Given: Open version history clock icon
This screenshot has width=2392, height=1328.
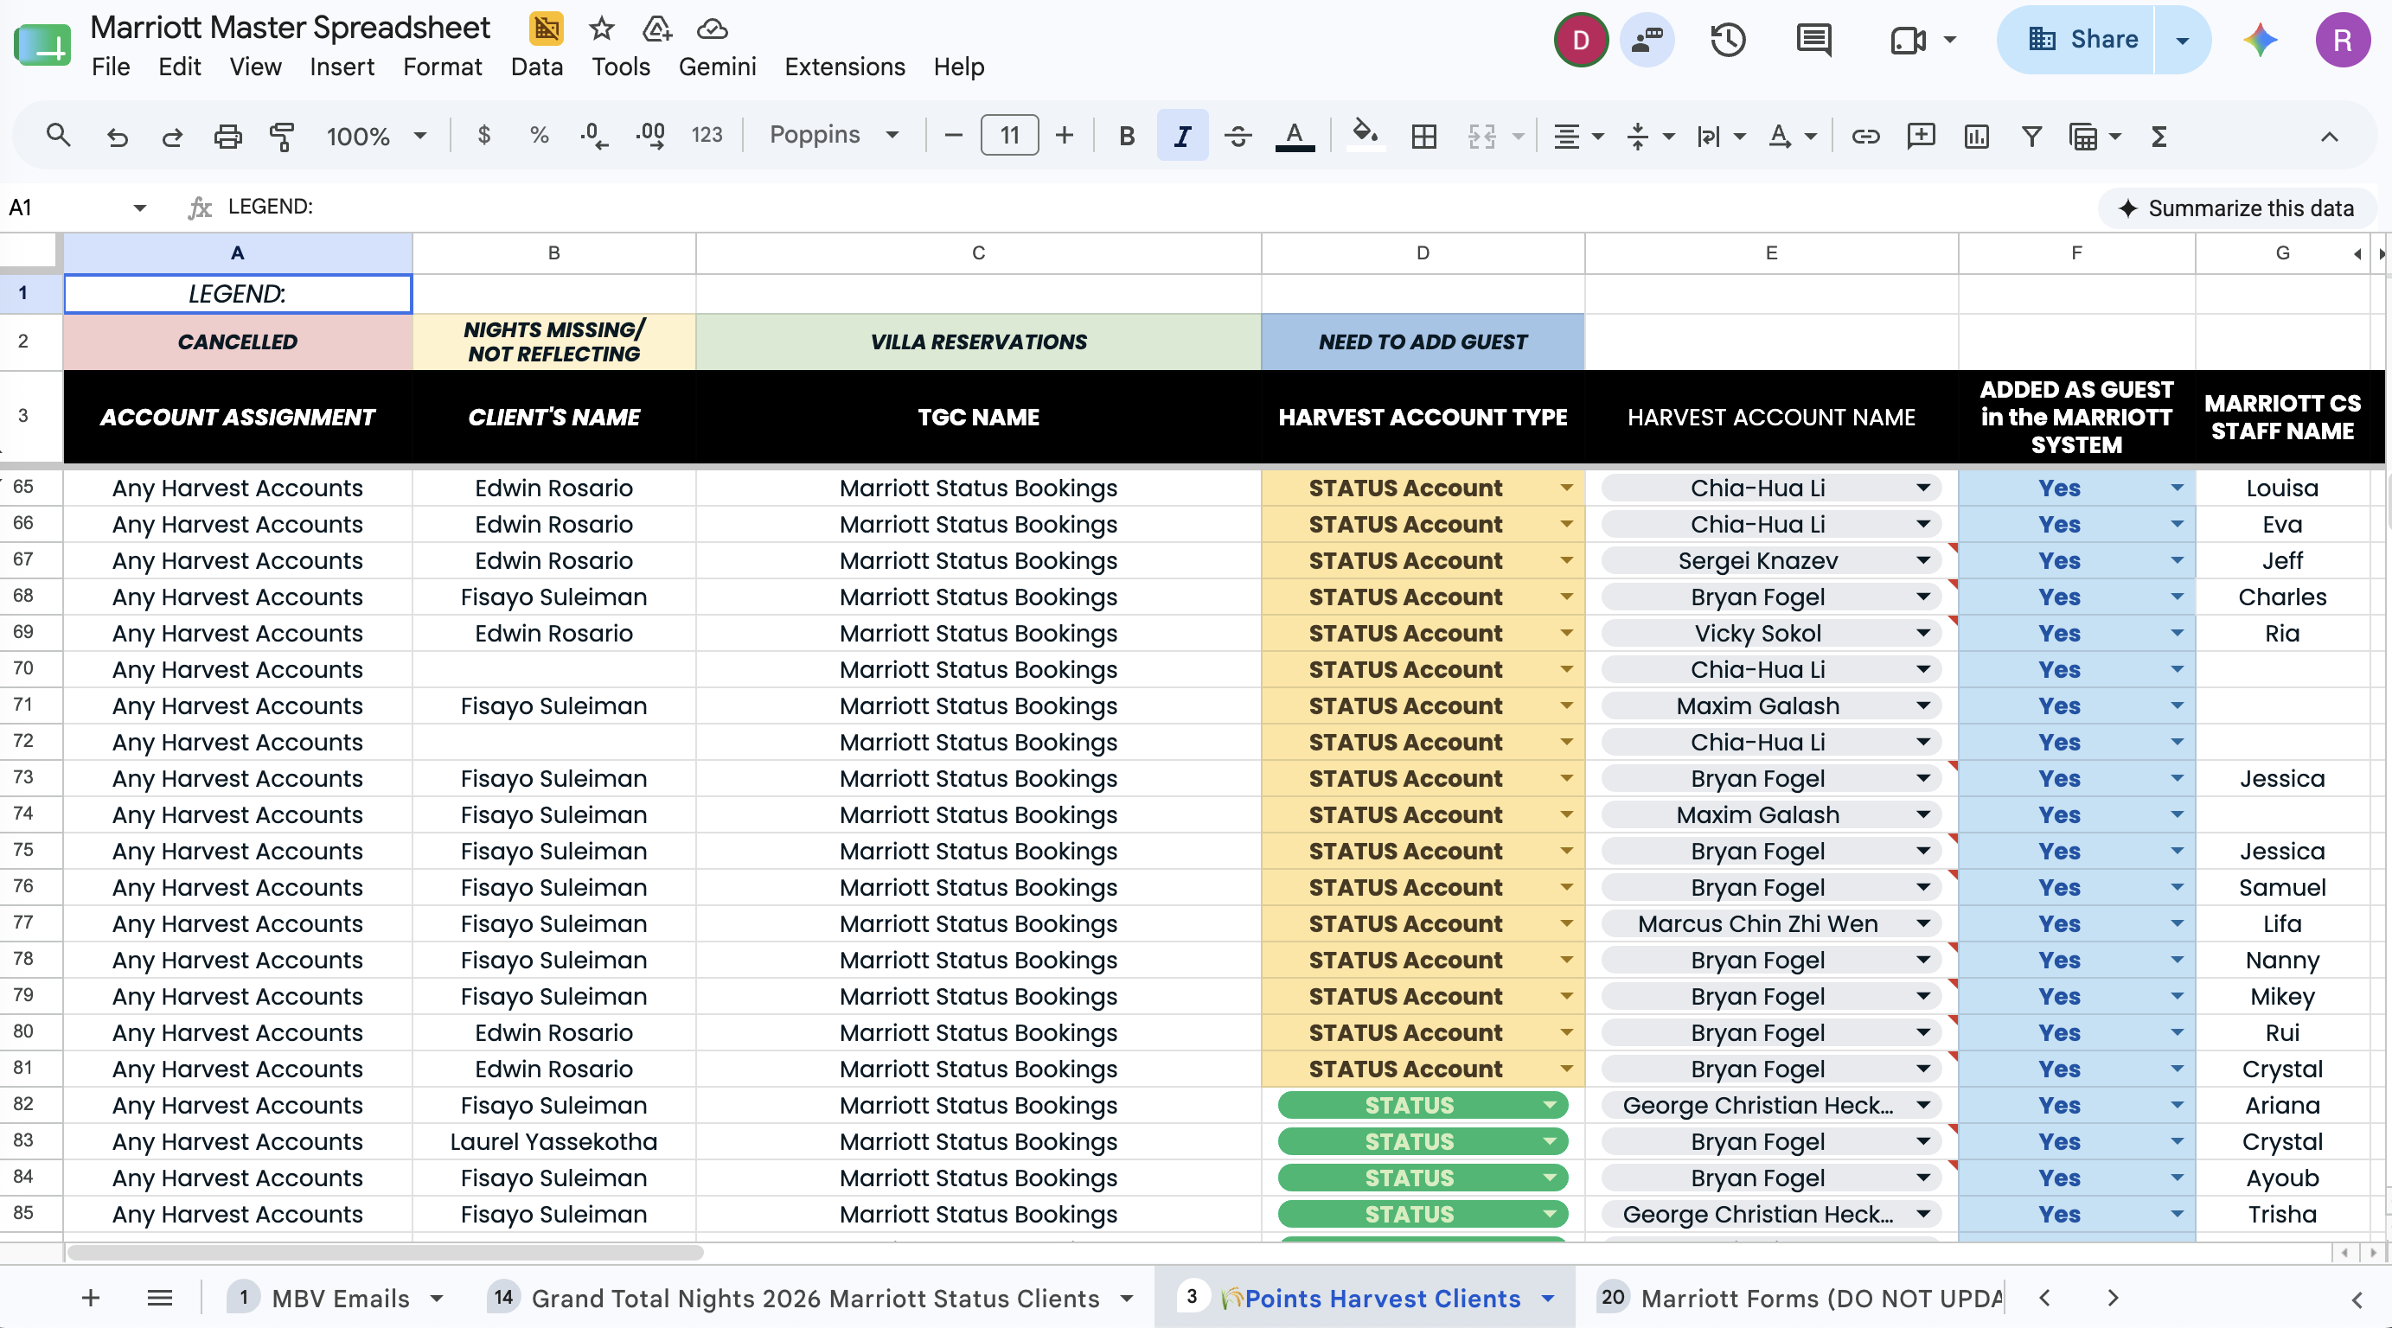Looking at the screenshot, I should pos(1727,40).
